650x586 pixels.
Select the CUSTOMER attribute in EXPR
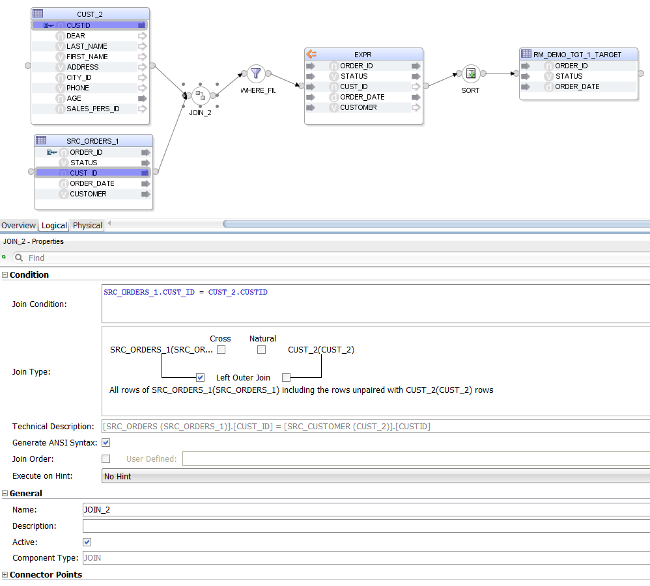pos(363,107)
